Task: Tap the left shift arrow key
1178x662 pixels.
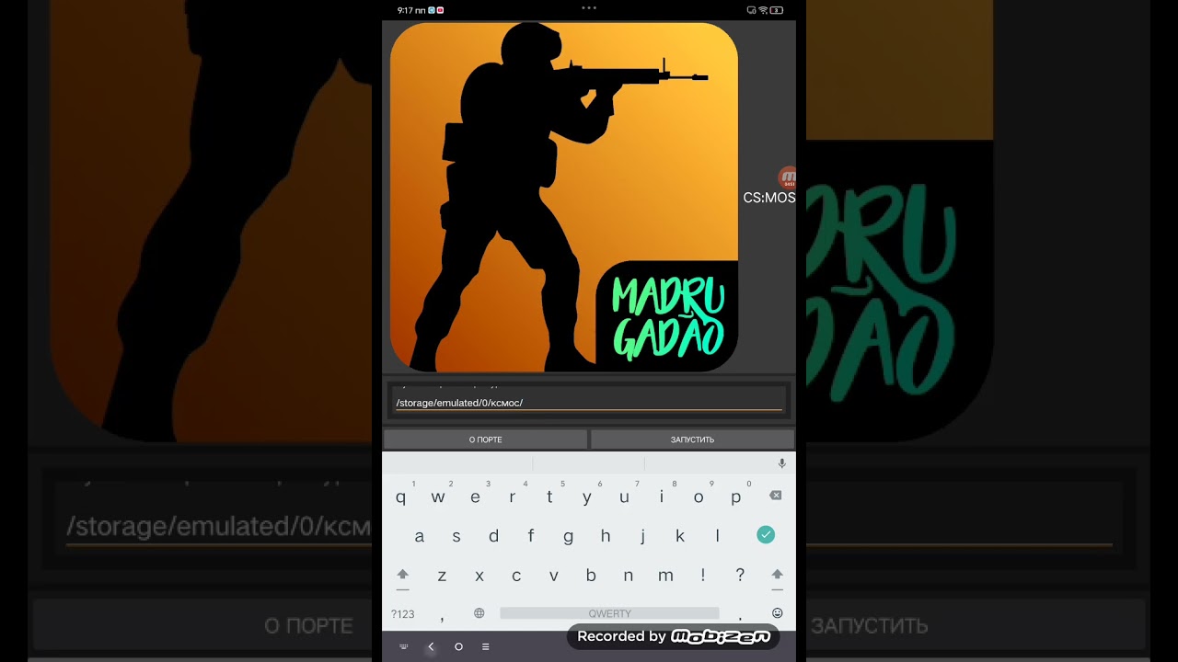Action: click(402, 576)
